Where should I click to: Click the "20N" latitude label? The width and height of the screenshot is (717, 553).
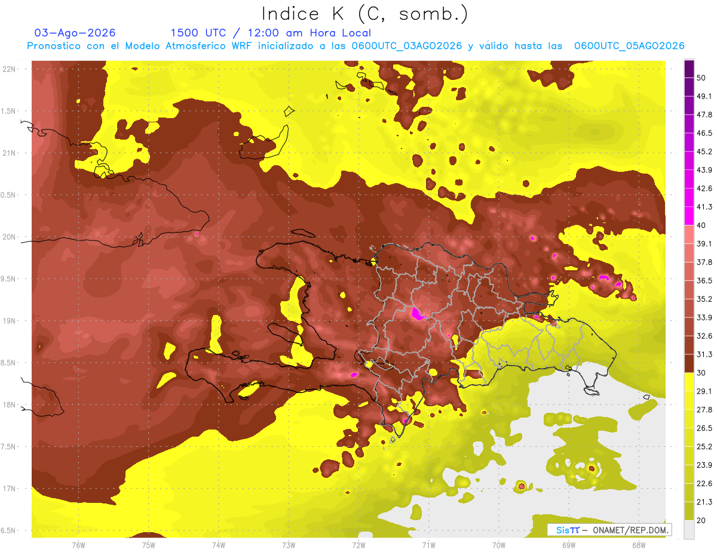coord(10,237)
